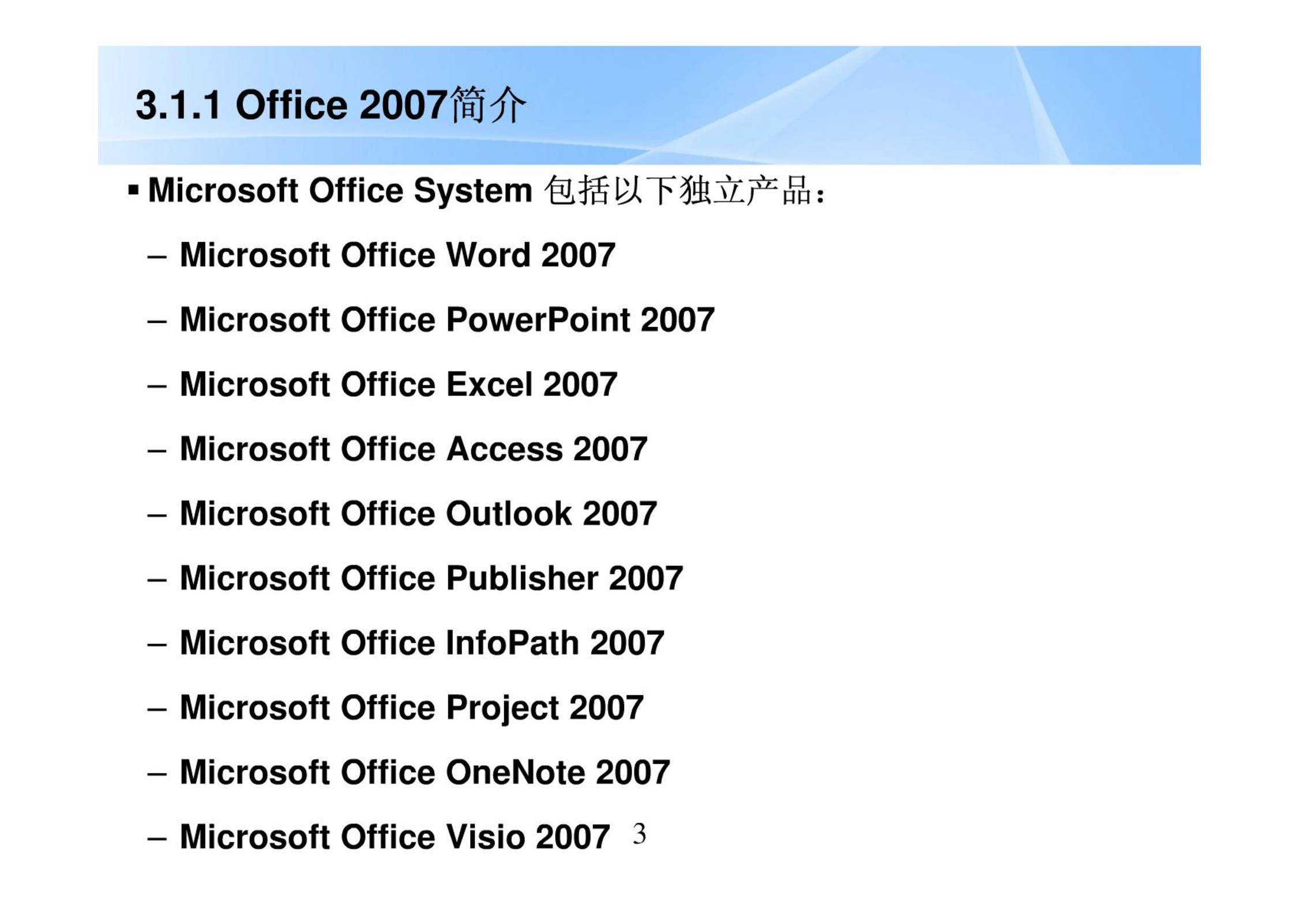The image size is (1299, 919).
Task: Click the Chinese text "包括以下独立产品"
Action: click(x=678, y=190)
